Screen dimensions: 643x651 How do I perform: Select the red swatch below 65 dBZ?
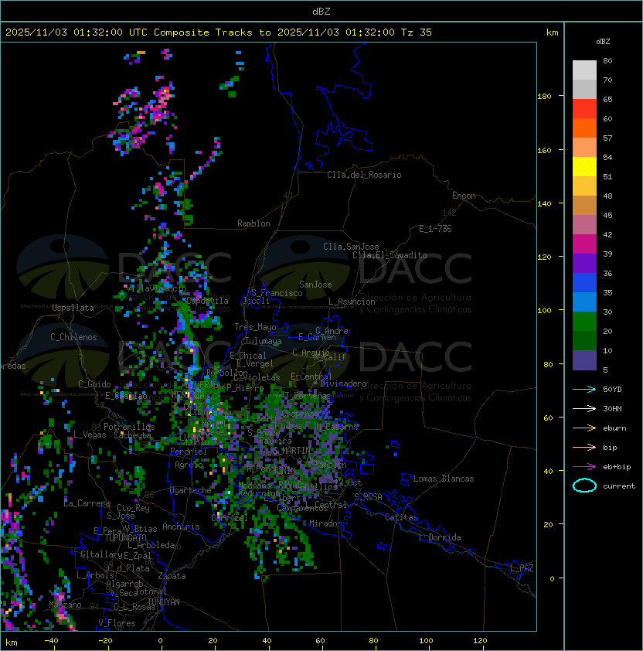tap(584, 109)
